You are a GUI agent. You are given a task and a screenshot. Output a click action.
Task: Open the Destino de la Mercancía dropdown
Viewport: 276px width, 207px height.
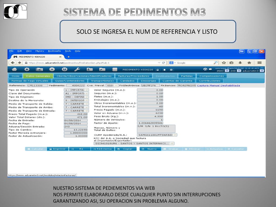76,100
